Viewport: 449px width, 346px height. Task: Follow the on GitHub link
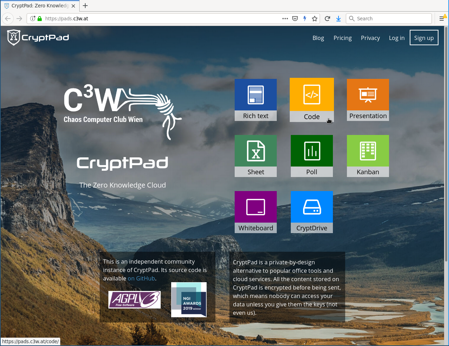[141, 278]
